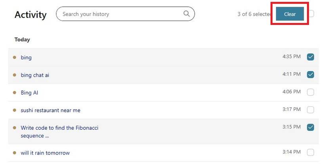This screenshot has width=327, height=164.
Task: Tick the "Bing AI" entry checkbox
Action: click(x=311, y=92)
